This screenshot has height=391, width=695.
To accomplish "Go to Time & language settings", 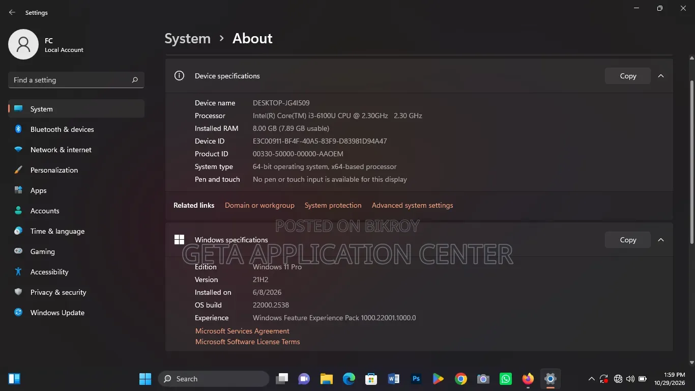I will click(x=76, y=231).
